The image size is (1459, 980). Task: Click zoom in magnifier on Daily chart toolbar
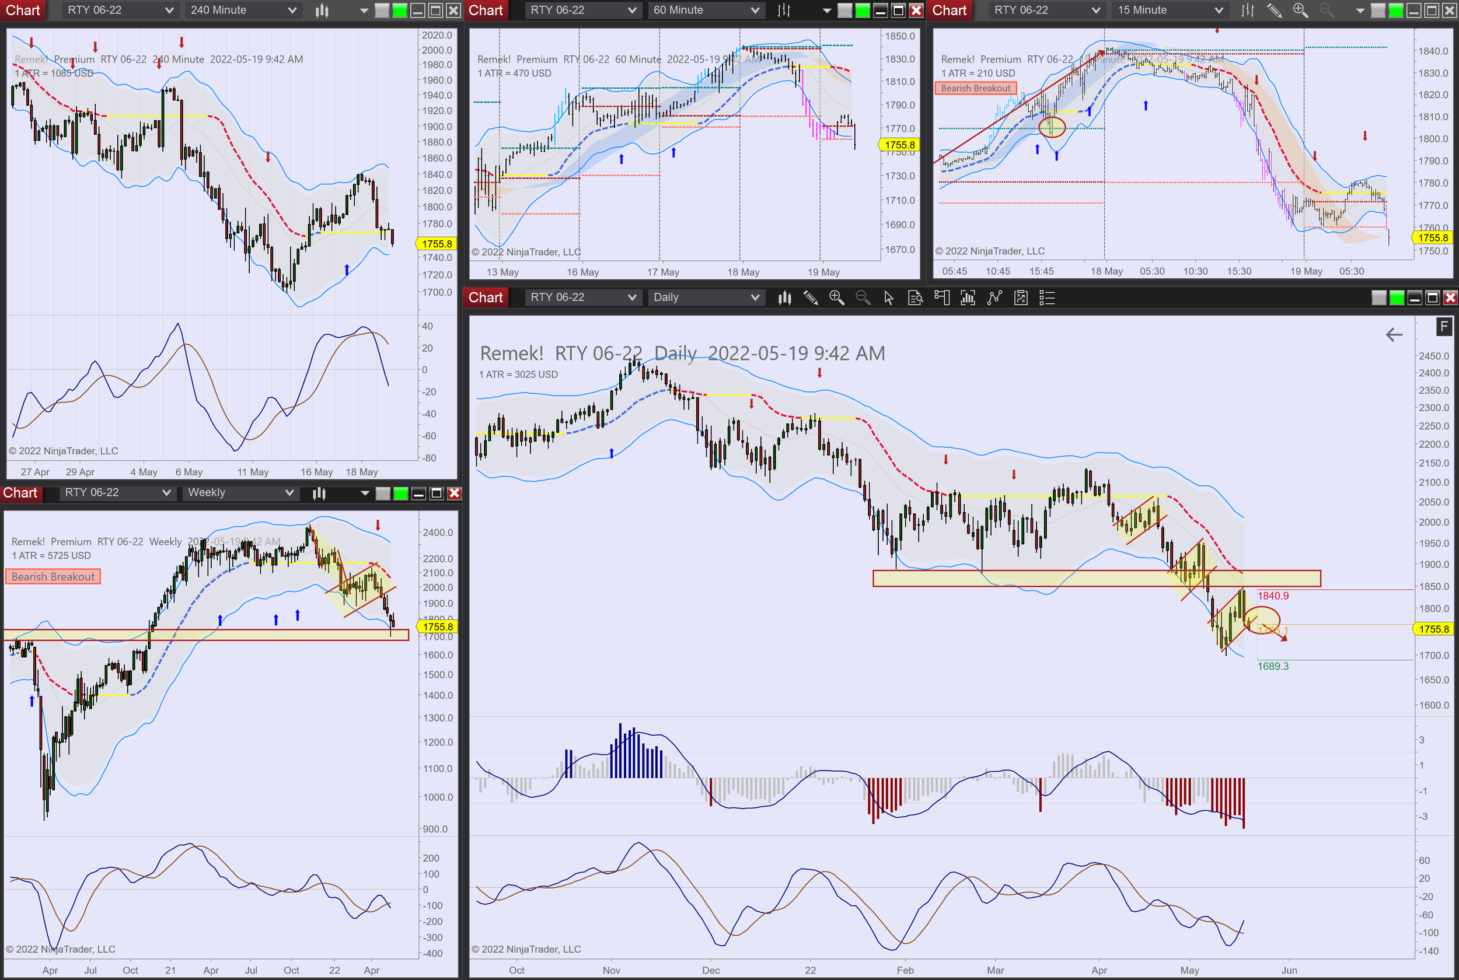tap(836, 297)
